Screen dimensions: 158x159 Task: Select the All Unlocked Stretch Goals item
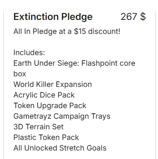click(60, 148)
